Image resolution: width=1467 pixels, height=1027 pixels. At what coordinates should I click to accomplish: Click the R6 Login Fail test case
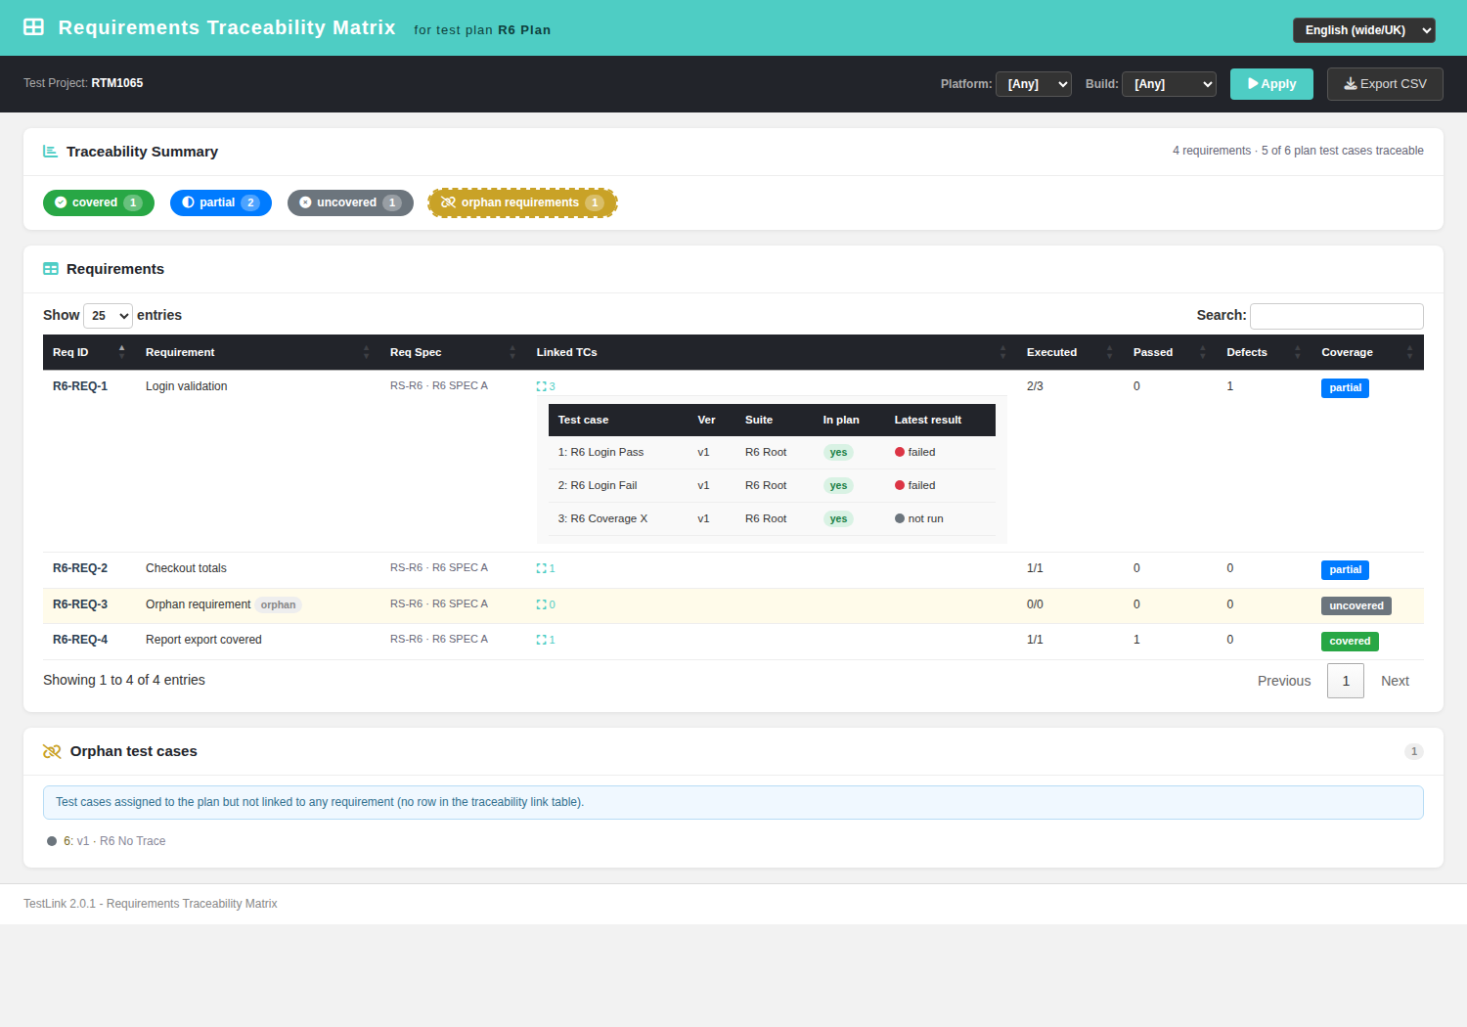pos(598,486)
